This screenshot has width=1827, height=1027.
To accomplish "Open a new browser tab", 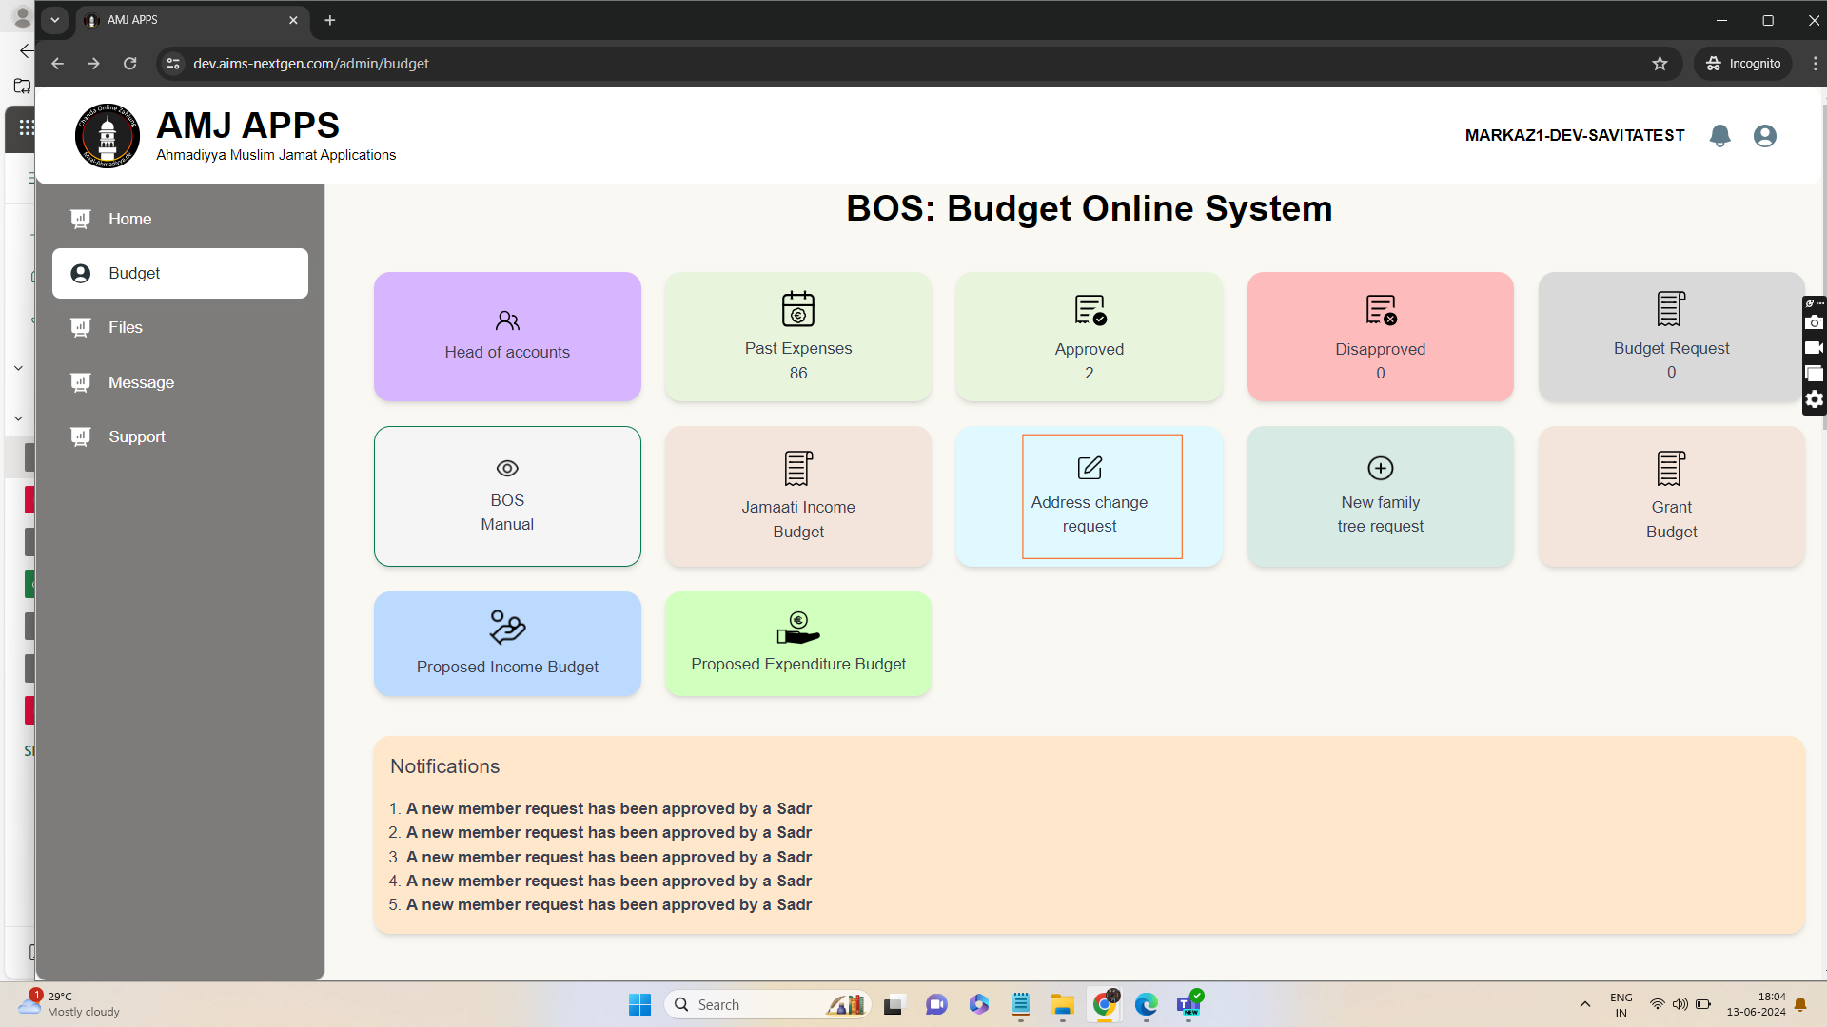I will point(330,20).
